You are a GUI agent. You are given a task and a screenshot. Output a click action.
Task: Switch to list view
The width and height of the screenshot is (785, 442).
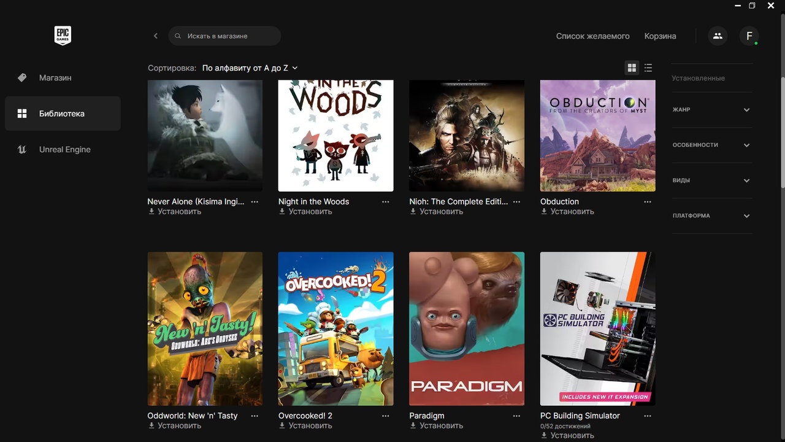[648, 68]
